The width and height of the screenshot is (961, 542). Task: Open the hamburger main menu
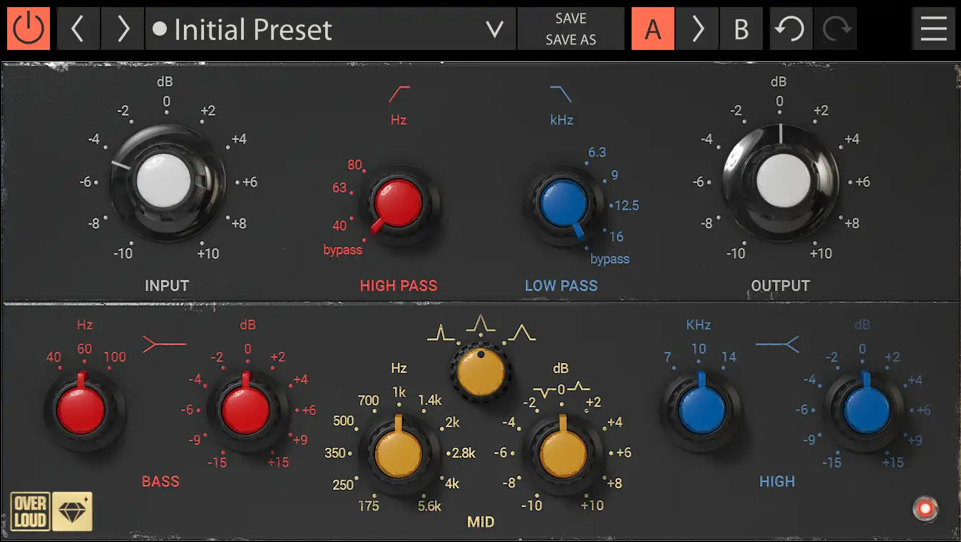(933, 29)
